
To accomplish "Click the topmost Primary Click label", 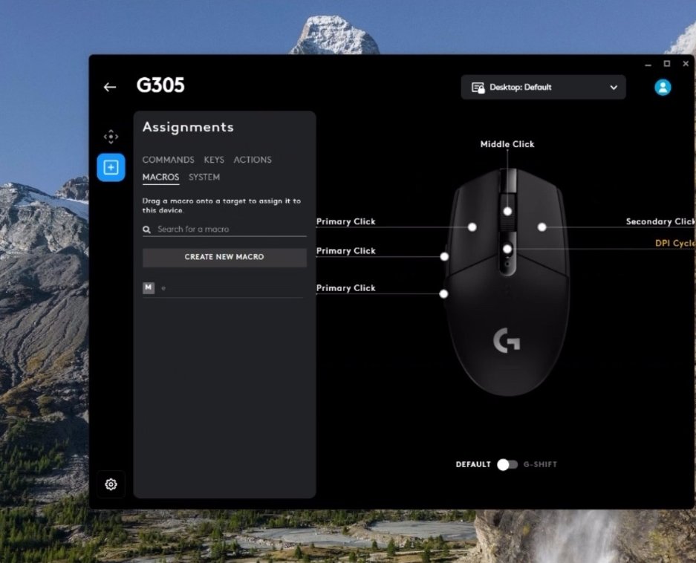I will tap(346, 221).
